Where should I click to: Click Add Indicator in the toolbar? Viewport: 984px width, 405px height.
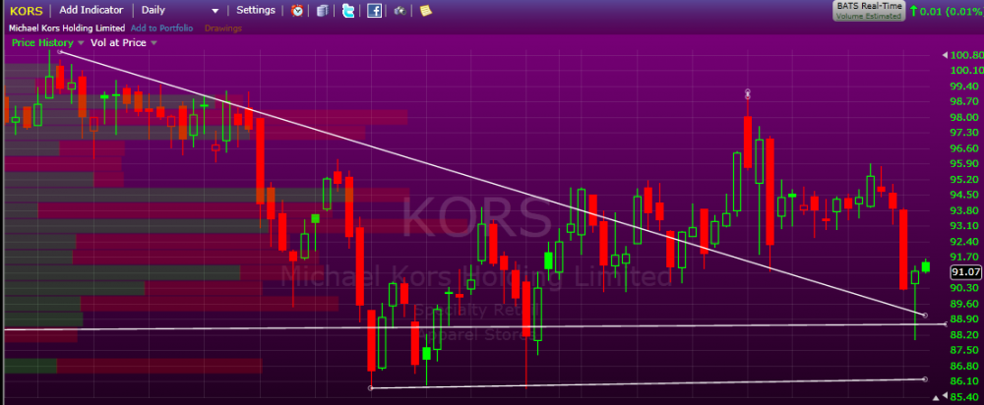click(x=91, y=10)
